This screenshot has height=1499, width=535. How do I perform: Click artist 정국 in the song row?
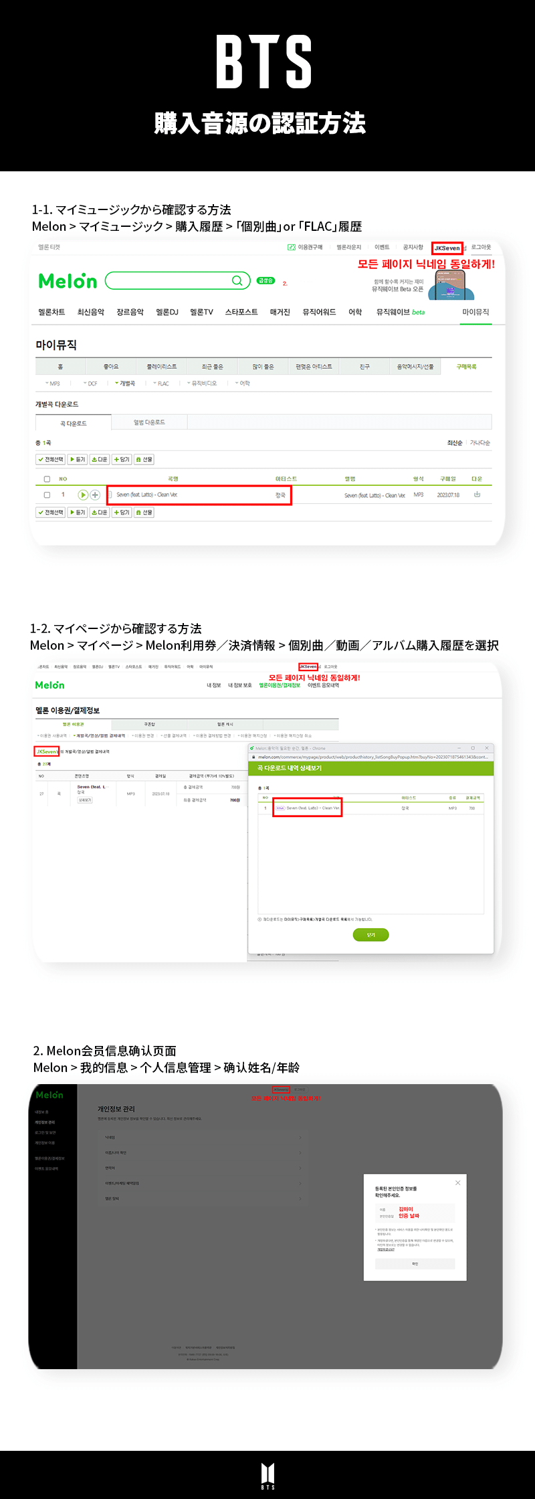[x=280, y=495]
